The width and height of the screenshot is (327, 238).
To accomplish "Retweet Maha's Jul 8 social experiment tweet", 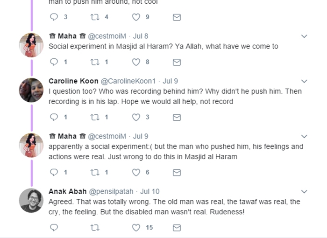I will [95, 62].
